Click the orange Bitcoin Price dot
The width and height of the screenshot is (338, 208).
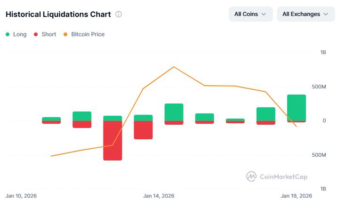(x=65, y=34)
